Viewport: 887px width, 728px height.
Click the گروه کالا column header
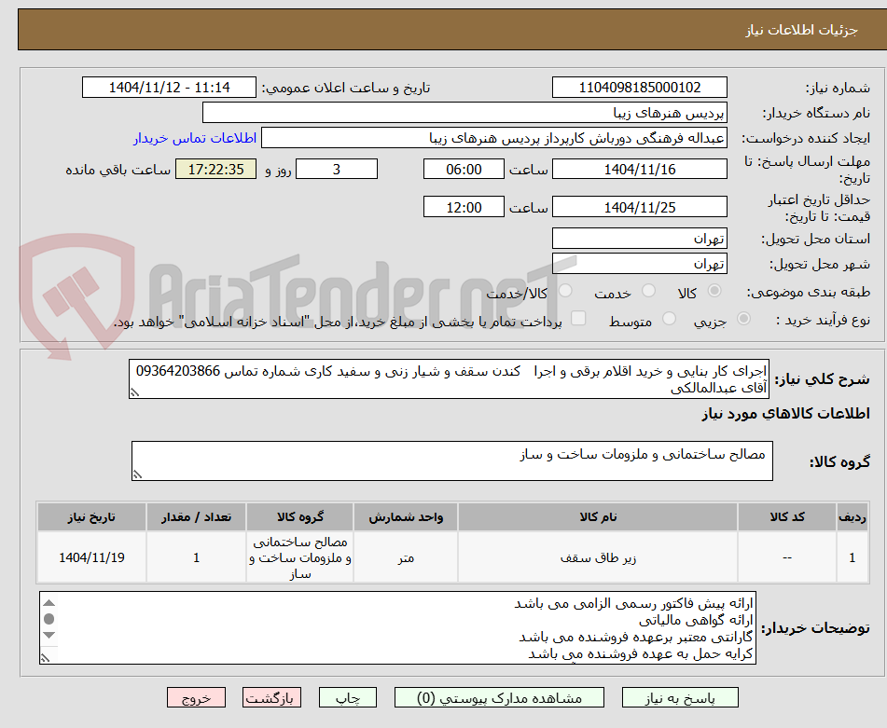click(299, 517)
